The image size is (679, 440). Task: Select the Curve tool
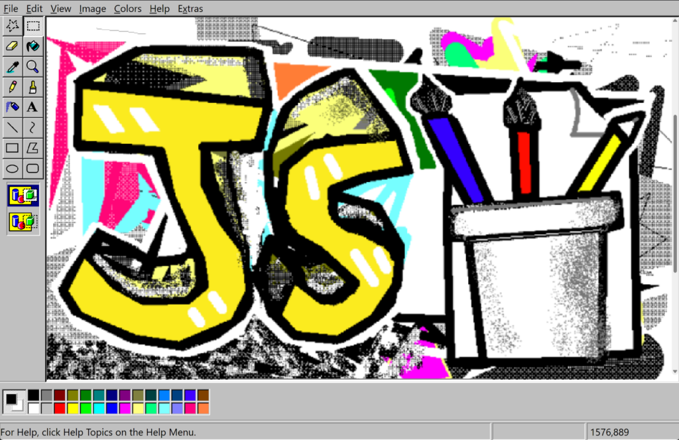pyautogui.click(x=33, y=127)
